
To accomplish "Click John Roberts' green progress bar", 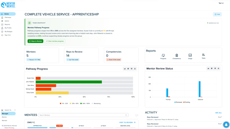I will click(69, 82).
